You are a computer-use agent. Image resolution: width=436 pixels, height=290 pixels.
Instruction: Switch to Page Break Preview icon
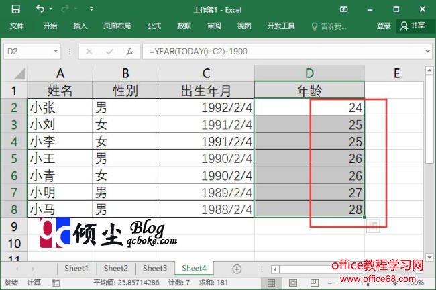(x=314, y=283)
